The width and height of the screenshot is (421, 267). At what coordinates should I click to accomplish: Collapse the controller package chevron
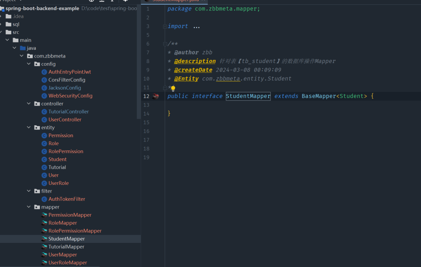tap(29, 104)
